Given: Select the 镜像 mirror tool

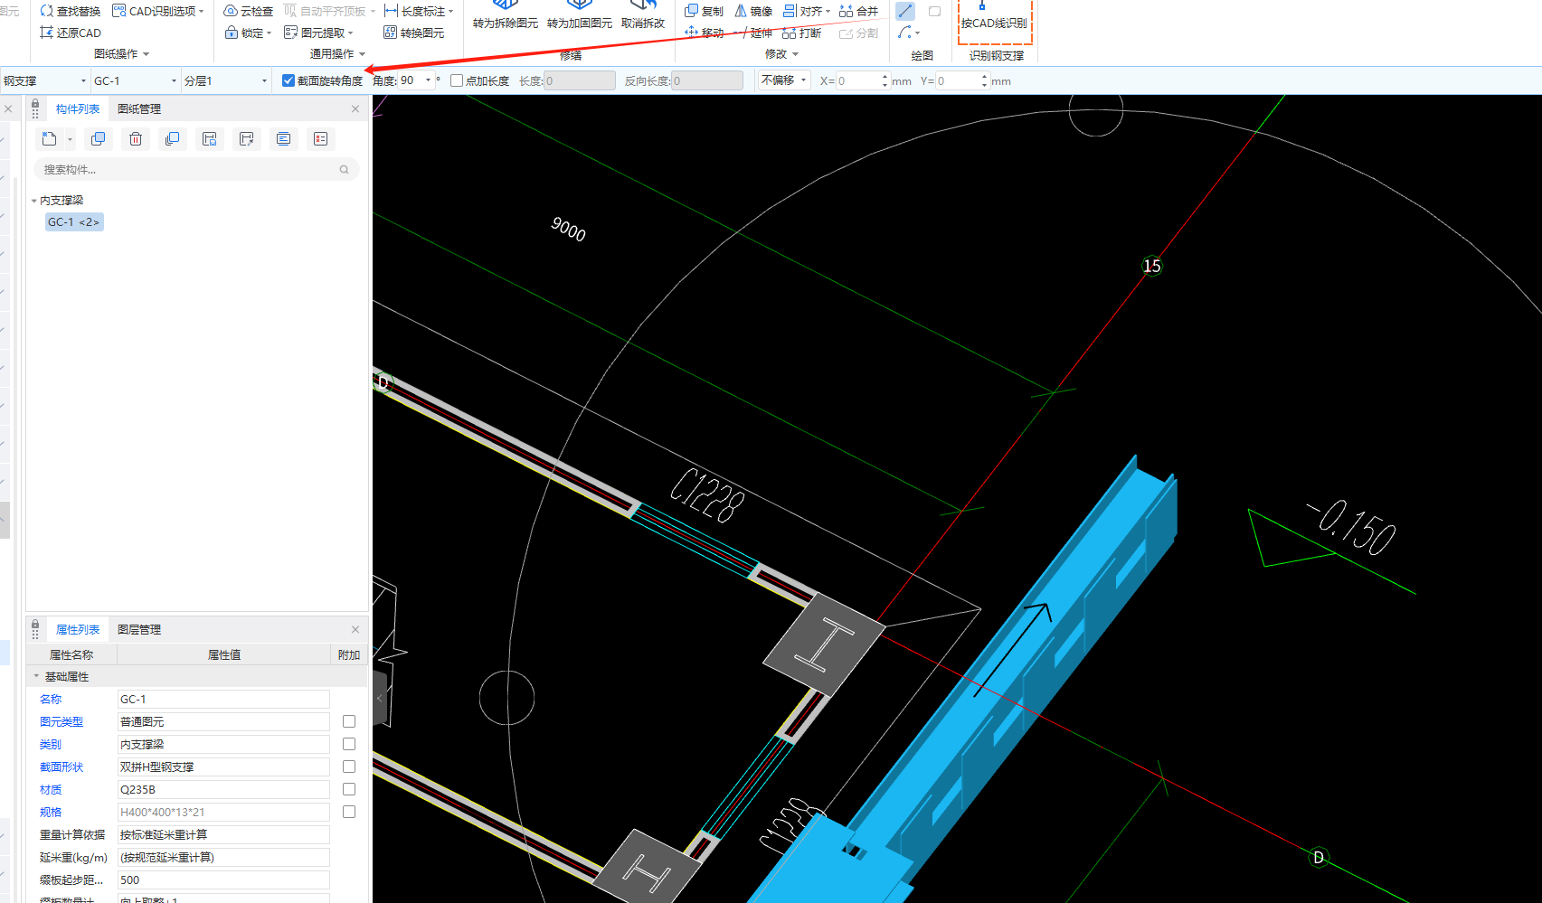Looking at the screenshot, I should [x=752, y=11].
